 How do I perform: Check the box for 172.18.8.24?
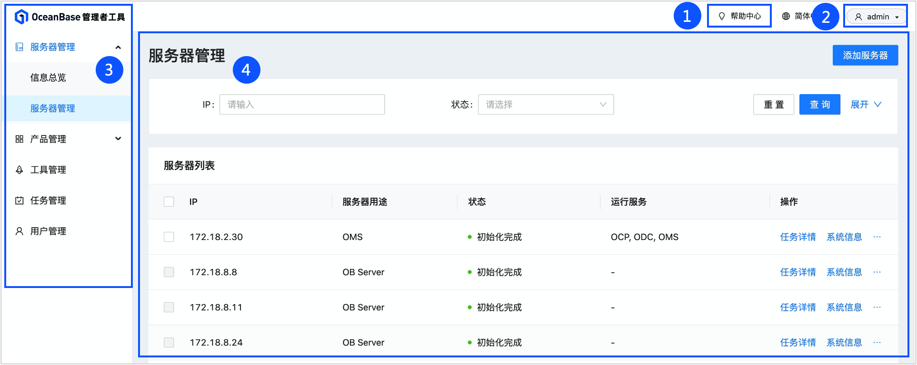169,342
